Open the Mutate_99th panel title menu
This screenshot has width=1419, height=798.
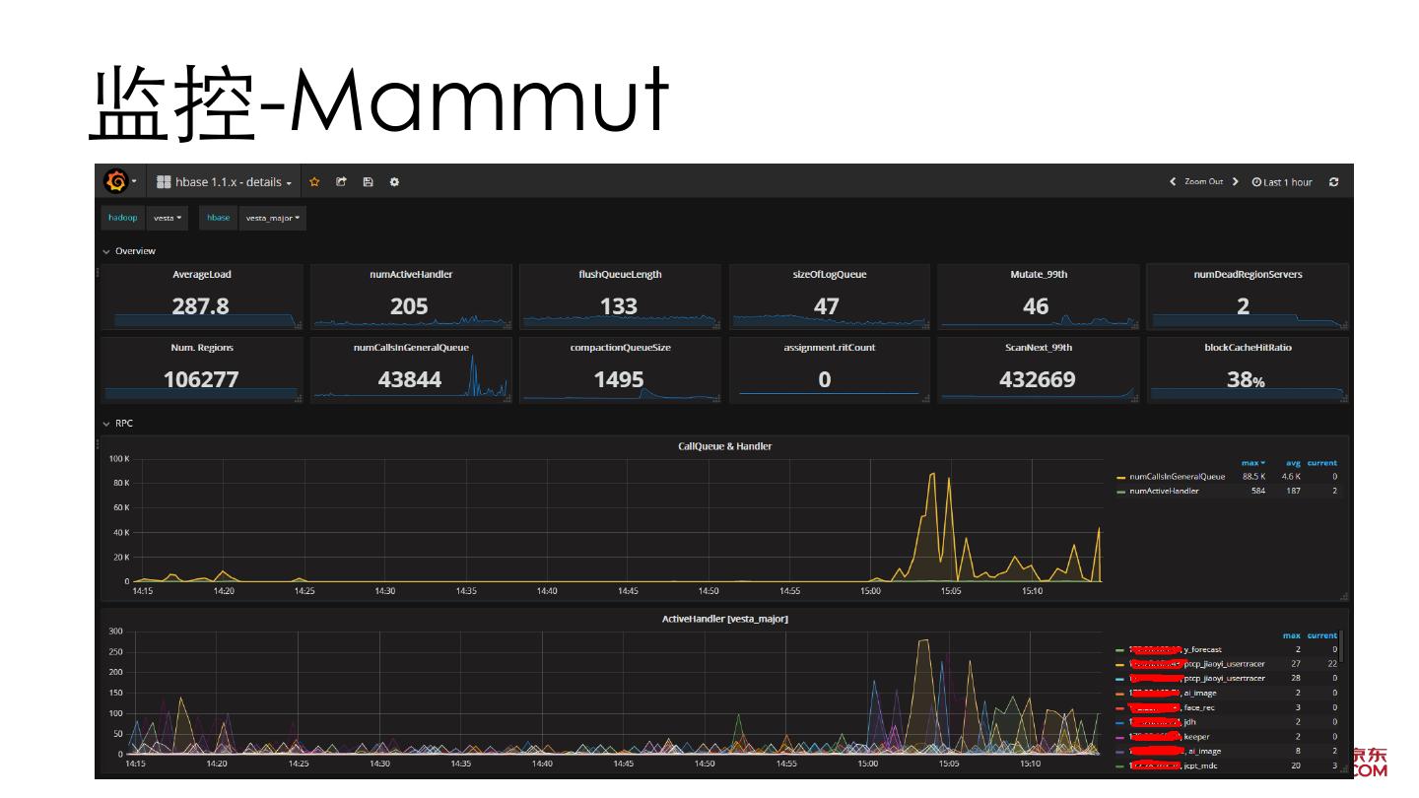coord(1039,275)
